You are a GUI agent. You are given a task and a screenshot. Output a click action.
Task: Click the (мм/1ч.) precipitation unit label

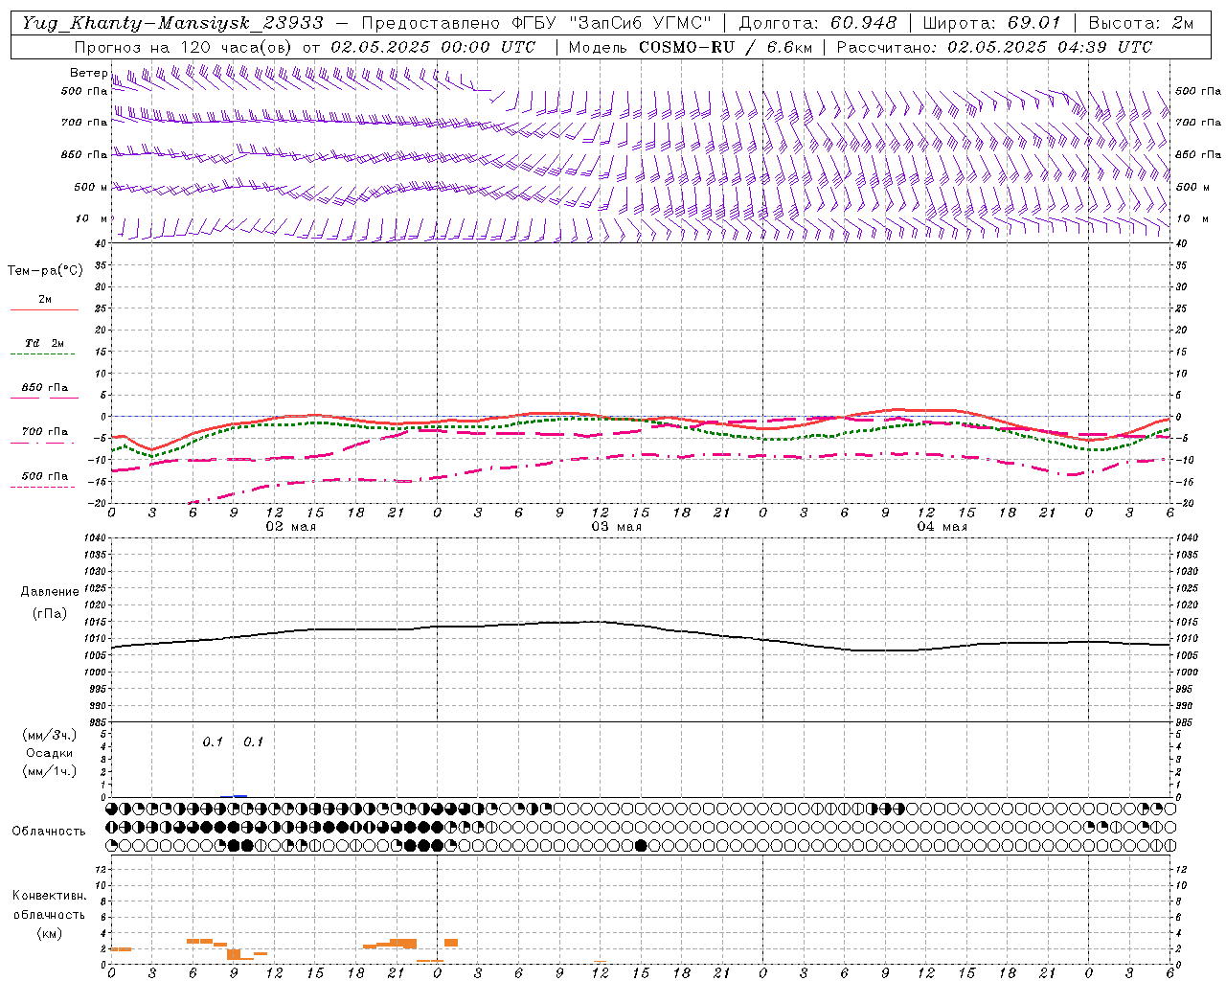[50, 771]
